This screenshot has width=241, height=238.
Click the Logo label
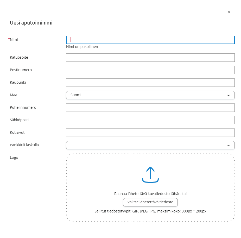(x=14, y=157)
